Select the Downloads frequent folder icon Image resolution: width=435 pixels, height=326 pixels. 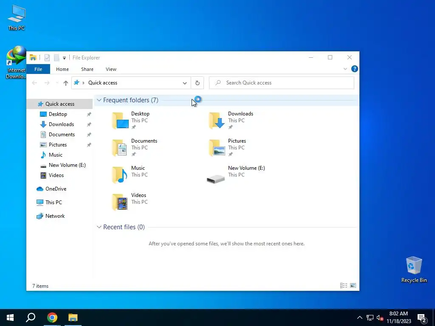[x=217, y=121]
